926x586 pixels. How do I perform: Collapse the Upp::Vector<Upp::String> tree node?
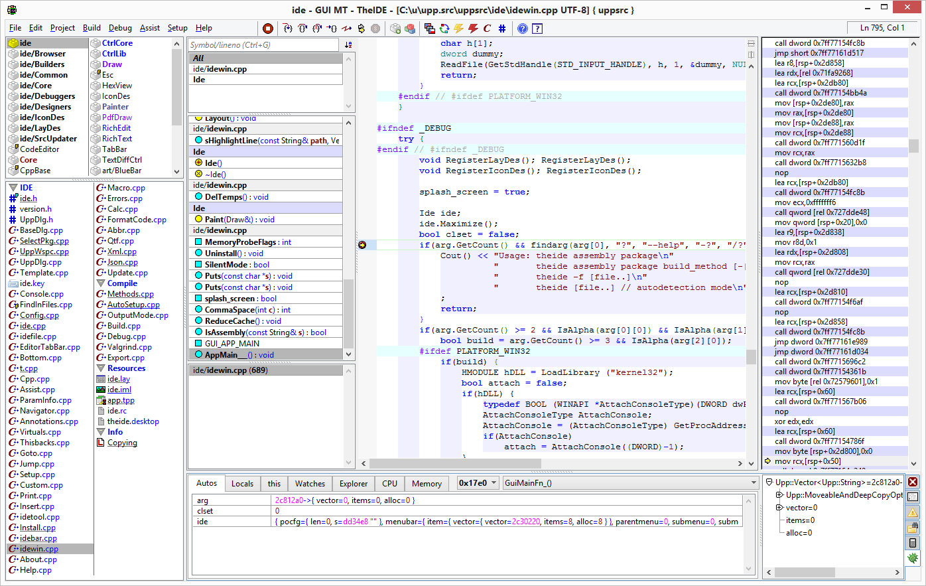click(x=769, y=482)
